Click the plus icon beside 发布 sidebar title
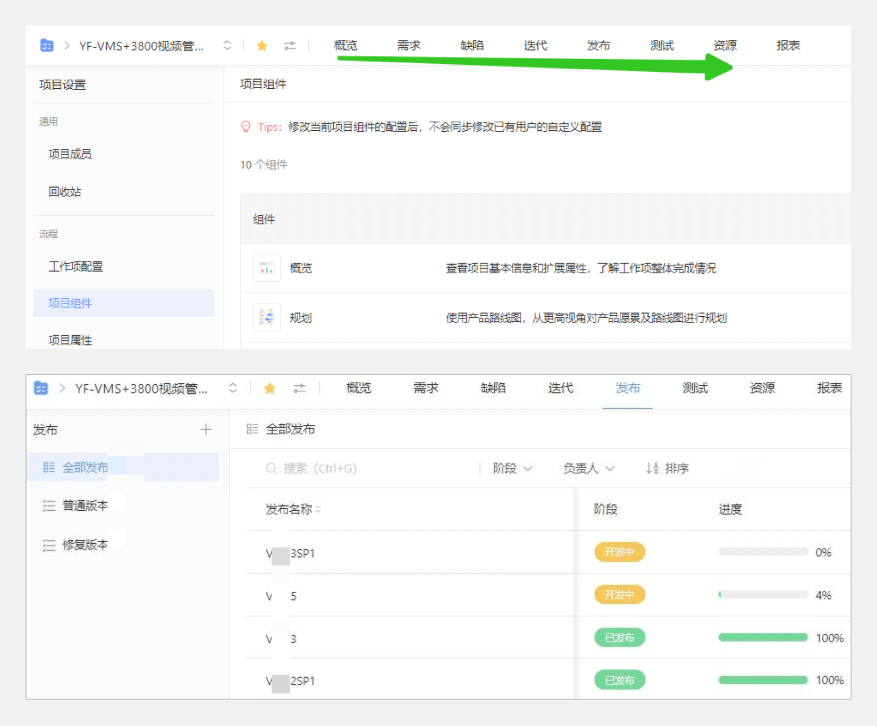This screenshot has height=726, width=877. click(x=206, y=429)
